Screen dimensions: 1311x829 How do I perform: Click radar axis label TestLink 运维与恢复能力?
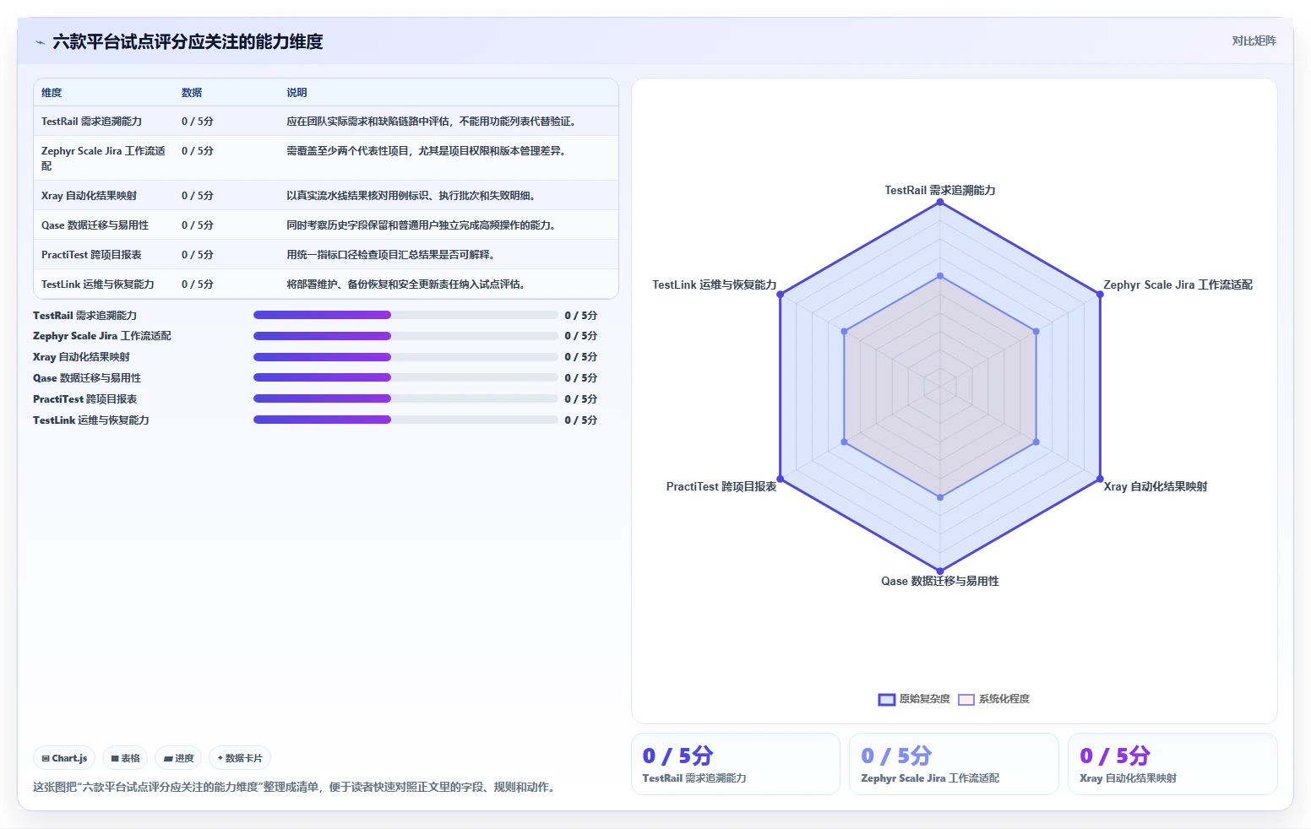pyautogui.click(x=715, y=285)
